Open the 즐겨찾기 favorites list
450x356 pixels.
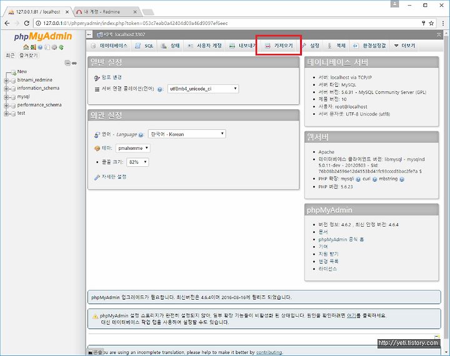click(28, 56)
